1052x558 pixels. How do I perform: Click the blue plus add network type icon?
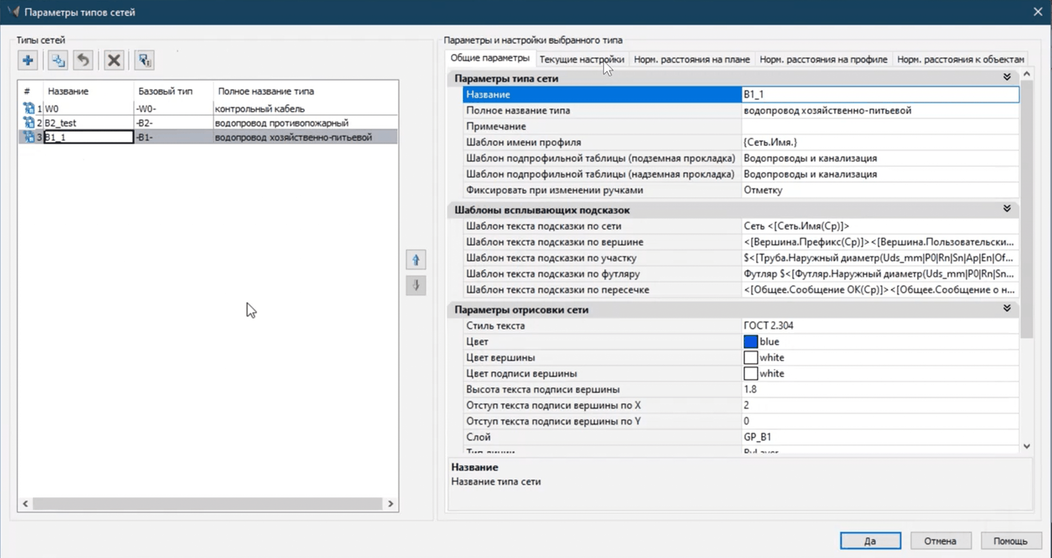point(28,60)
